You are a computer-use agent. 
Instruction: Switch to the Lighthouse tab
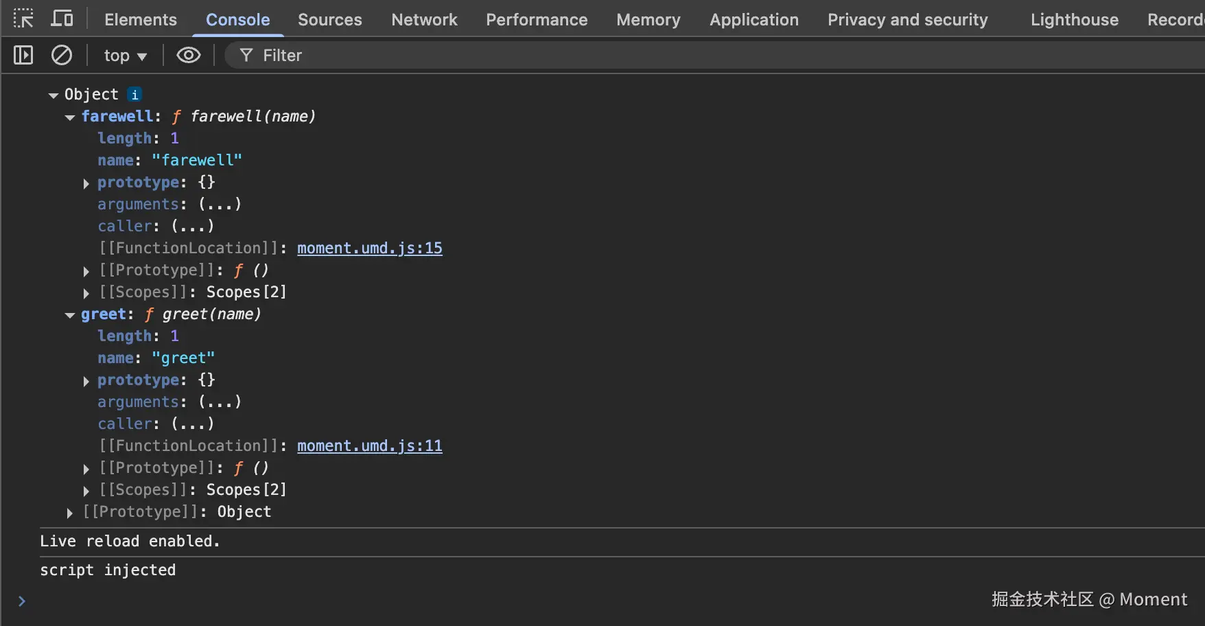click(1074, 19)
